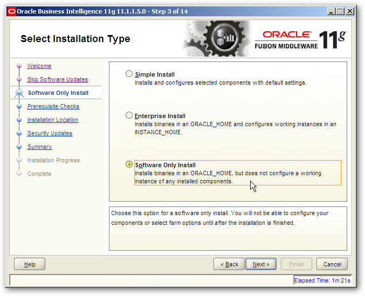Go to Skip Software Updates step

[57, 80]
